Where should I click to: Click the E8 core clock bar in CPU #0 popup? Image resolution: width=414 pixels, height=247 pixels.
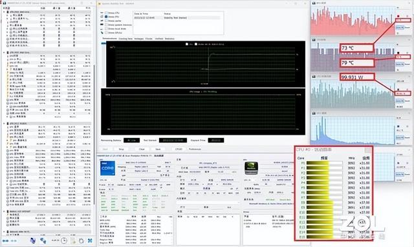tap(325, 203)
